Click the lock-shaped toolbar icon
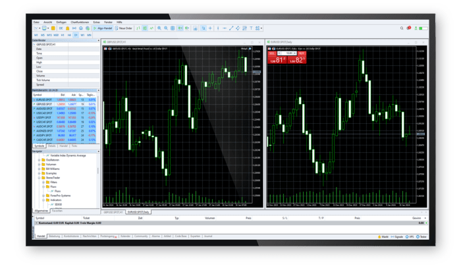Image resolution: width=461 pixels, height=272 pixels. pyautogui.click(x=67, y=28)
